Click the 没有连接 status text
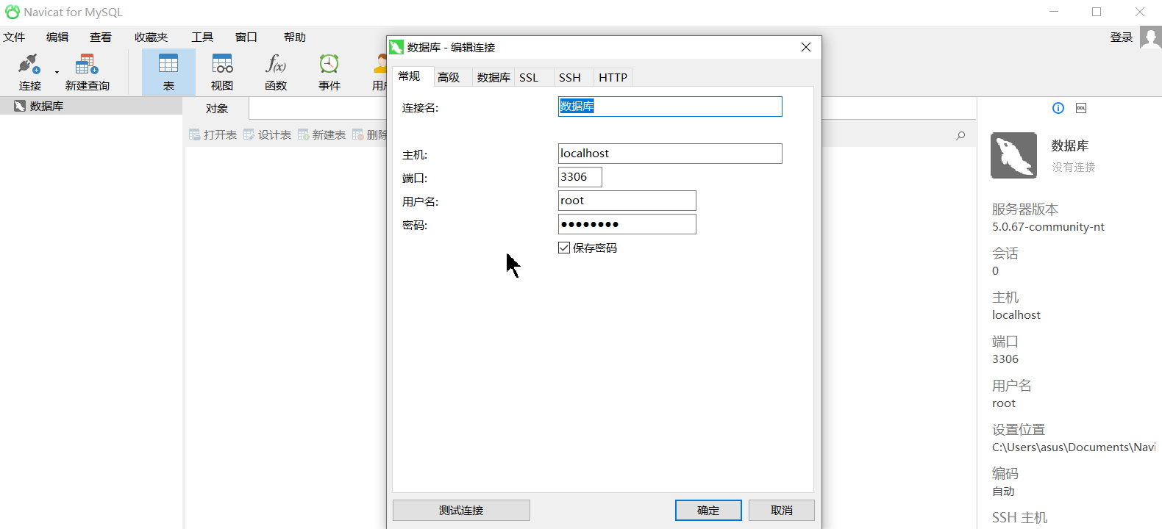 pos(1073,167)
